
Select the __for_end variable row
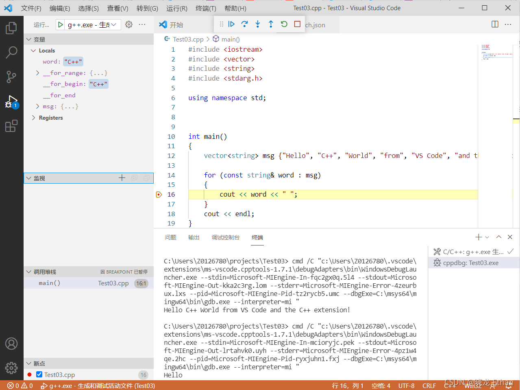click(x=89, y=95)
